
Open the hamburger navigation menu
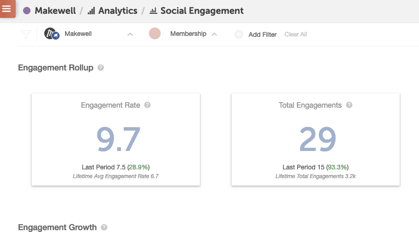tap(7, 9)
